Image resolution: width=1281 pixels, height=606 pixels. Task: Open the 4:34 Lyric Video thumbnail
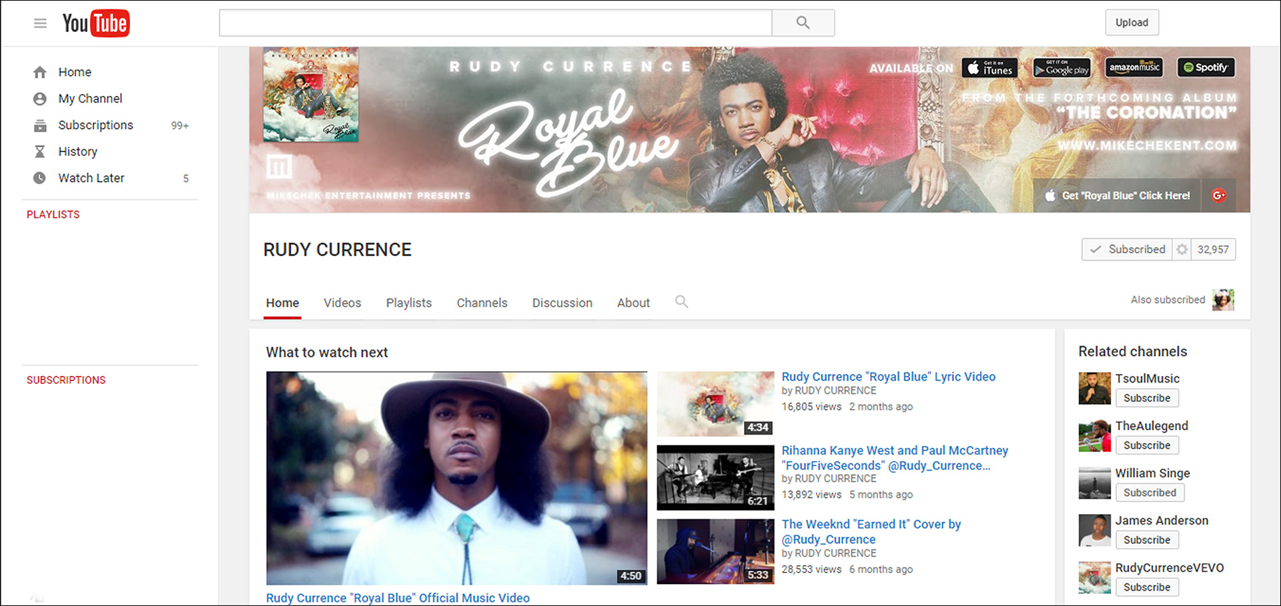[x=715, y=404]
